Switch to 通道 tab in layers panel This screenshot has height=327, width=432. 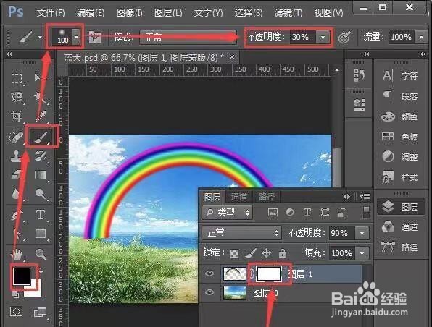click(239, 196)
